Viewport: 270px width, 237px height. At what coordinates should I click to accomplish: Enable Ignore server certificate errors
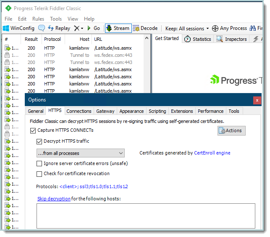[39, 163]
